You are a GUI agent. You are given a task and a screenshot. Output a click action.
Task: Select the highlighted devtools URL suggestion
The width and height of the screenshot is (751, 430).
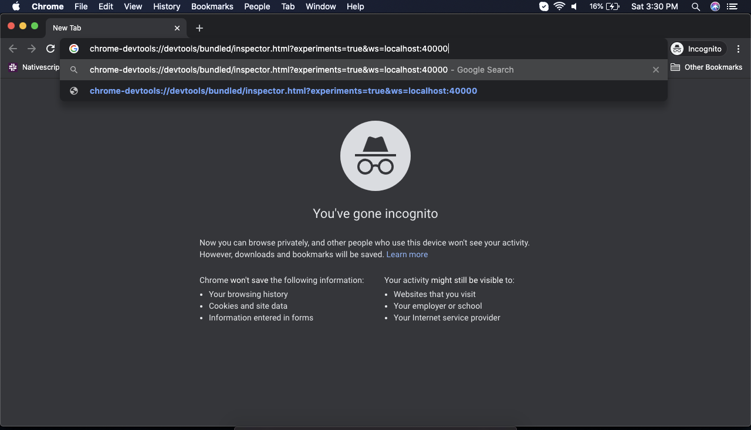283,91
